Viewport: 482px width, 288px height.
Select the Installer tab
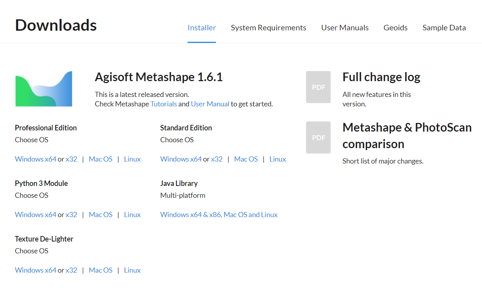click(x=202, y=28)
